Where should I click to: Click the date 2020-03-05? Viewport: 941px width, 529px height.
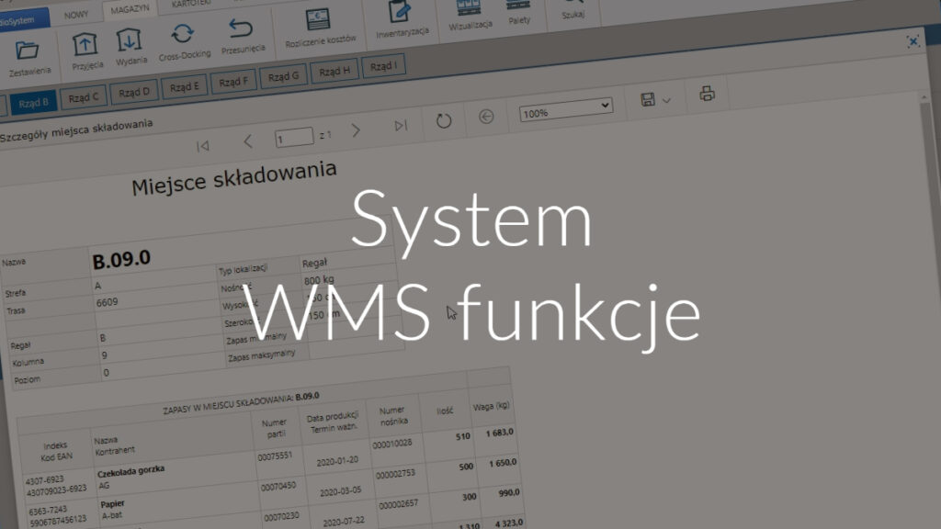pyautogui.click(x=340, y=491)
